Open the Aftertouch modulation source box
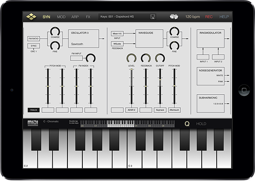255x181 pixels. pyautogui.click(x=174, y=110)
